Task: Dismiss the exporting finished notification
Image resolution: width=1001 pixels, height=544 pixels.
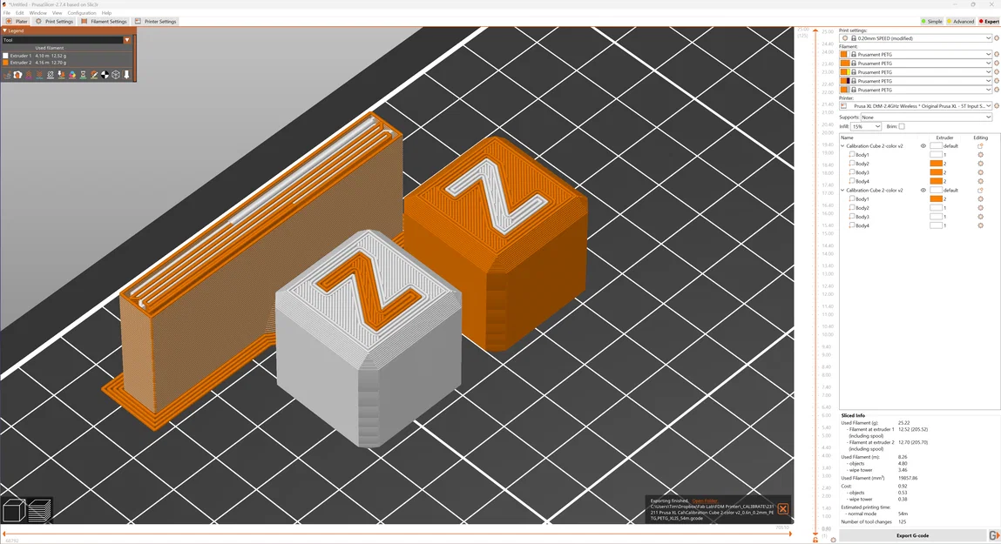Action: [x=782, y=508]
